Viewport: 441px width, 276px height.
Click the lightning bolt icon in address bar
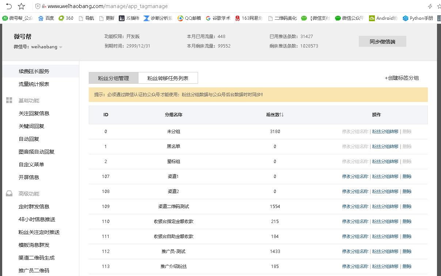[430, 6]
